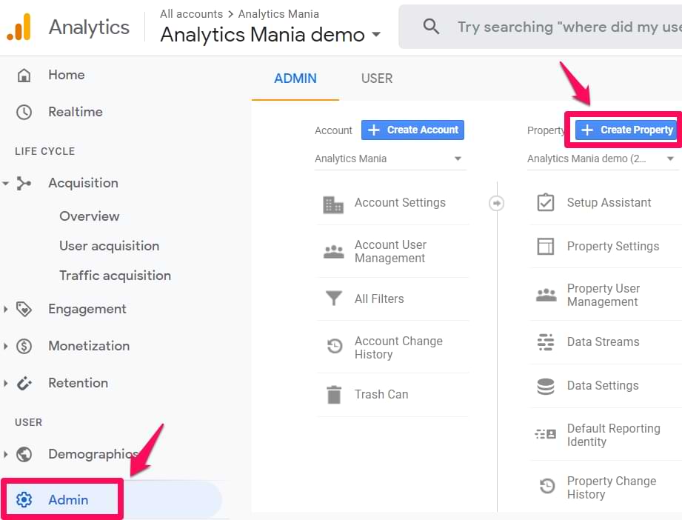Click the All Filters funnel icon
682x520 pixels.
click(x=333, y=299)
